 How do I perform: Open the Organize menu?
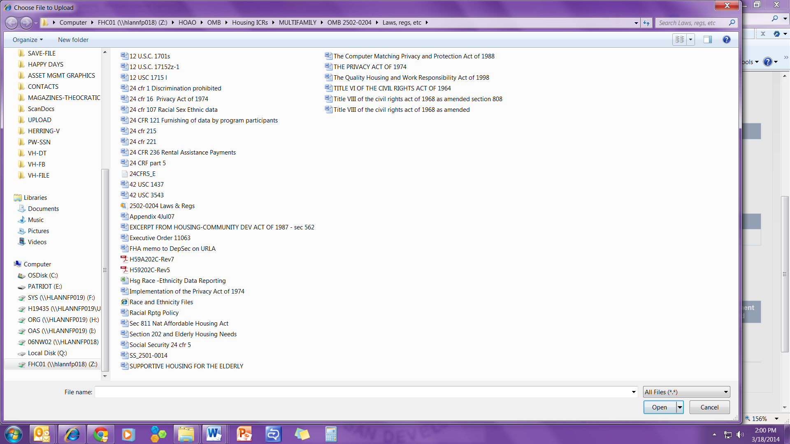28,40
